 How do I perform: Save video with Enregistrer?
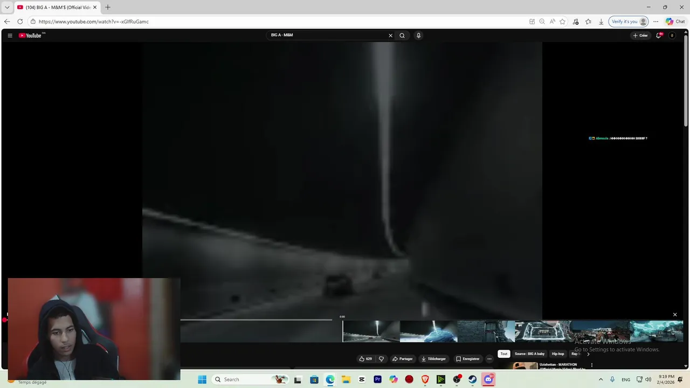pyautogui.click(x=468, y=359)
